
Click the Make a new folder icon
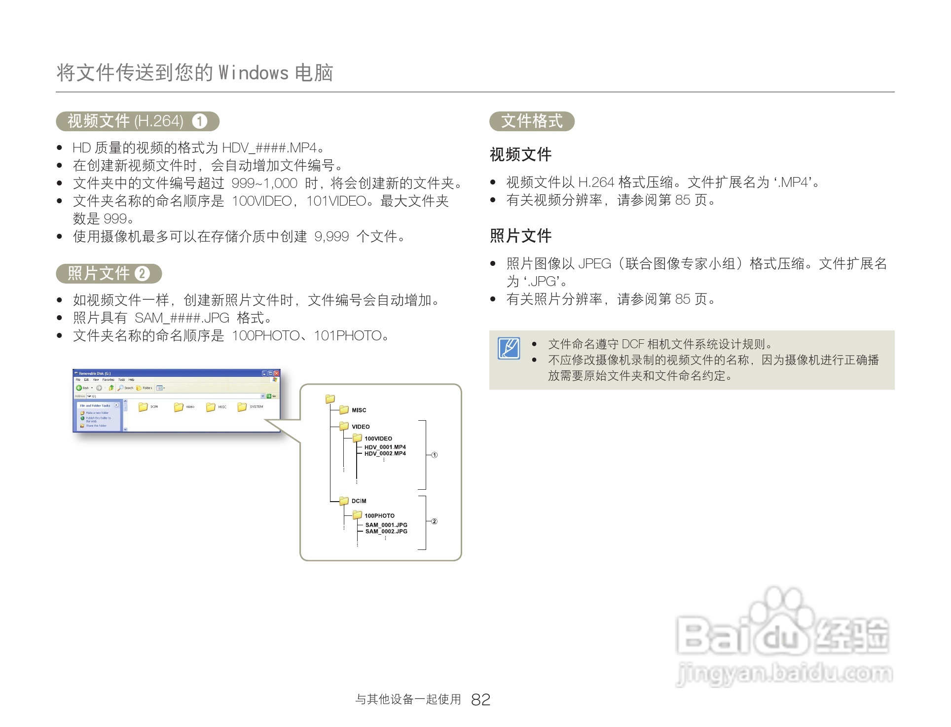pyautogui.click(x=82, y=413)
